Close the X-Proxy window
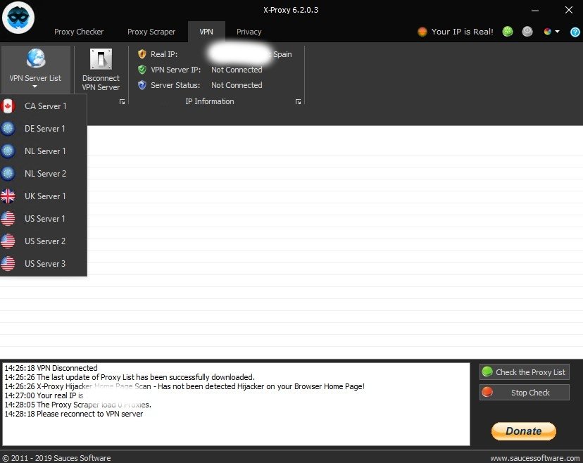Screen dimensions: 583x463 (x=569, y=10)
